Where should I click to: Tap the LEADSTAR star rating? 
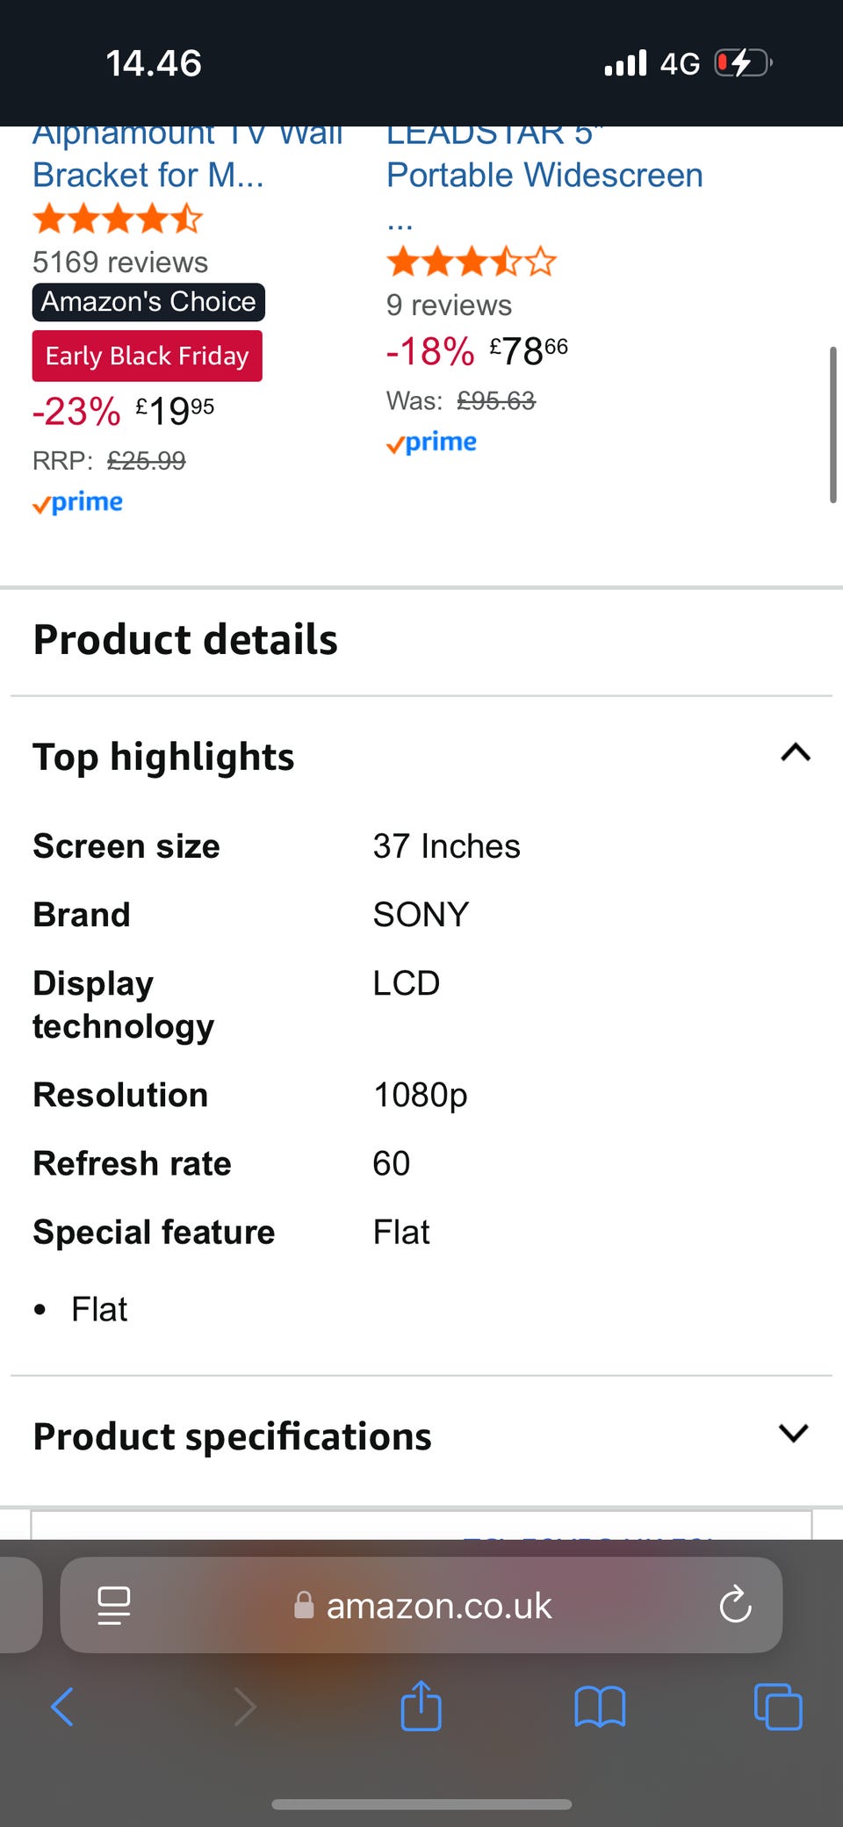click(x=472, y=262)
